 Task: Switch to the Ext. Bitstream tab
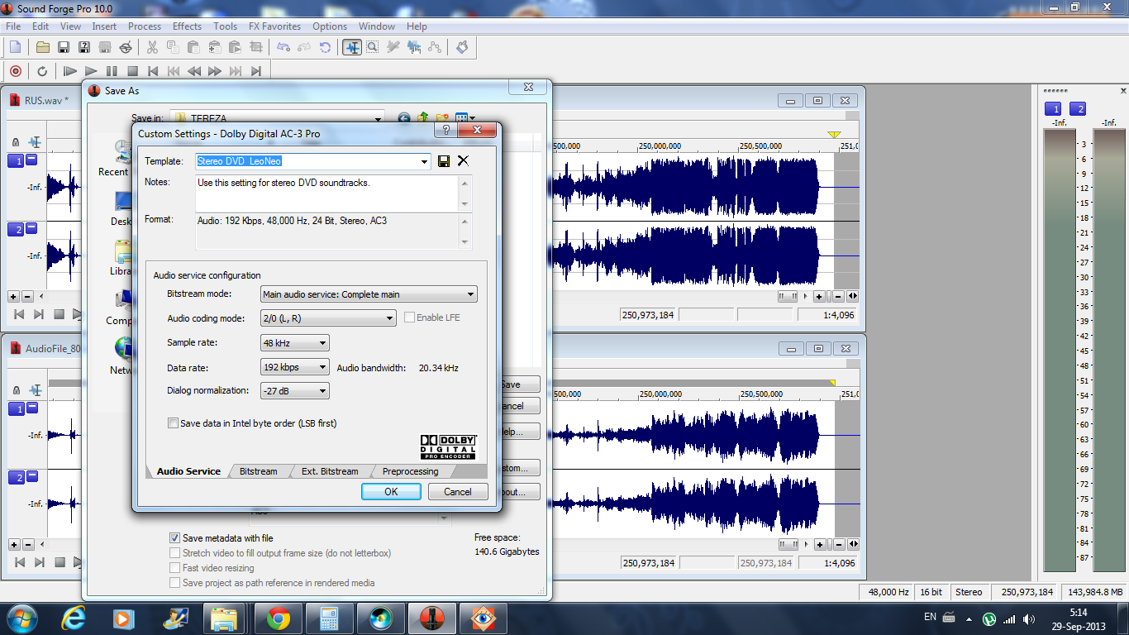[330, 471]
